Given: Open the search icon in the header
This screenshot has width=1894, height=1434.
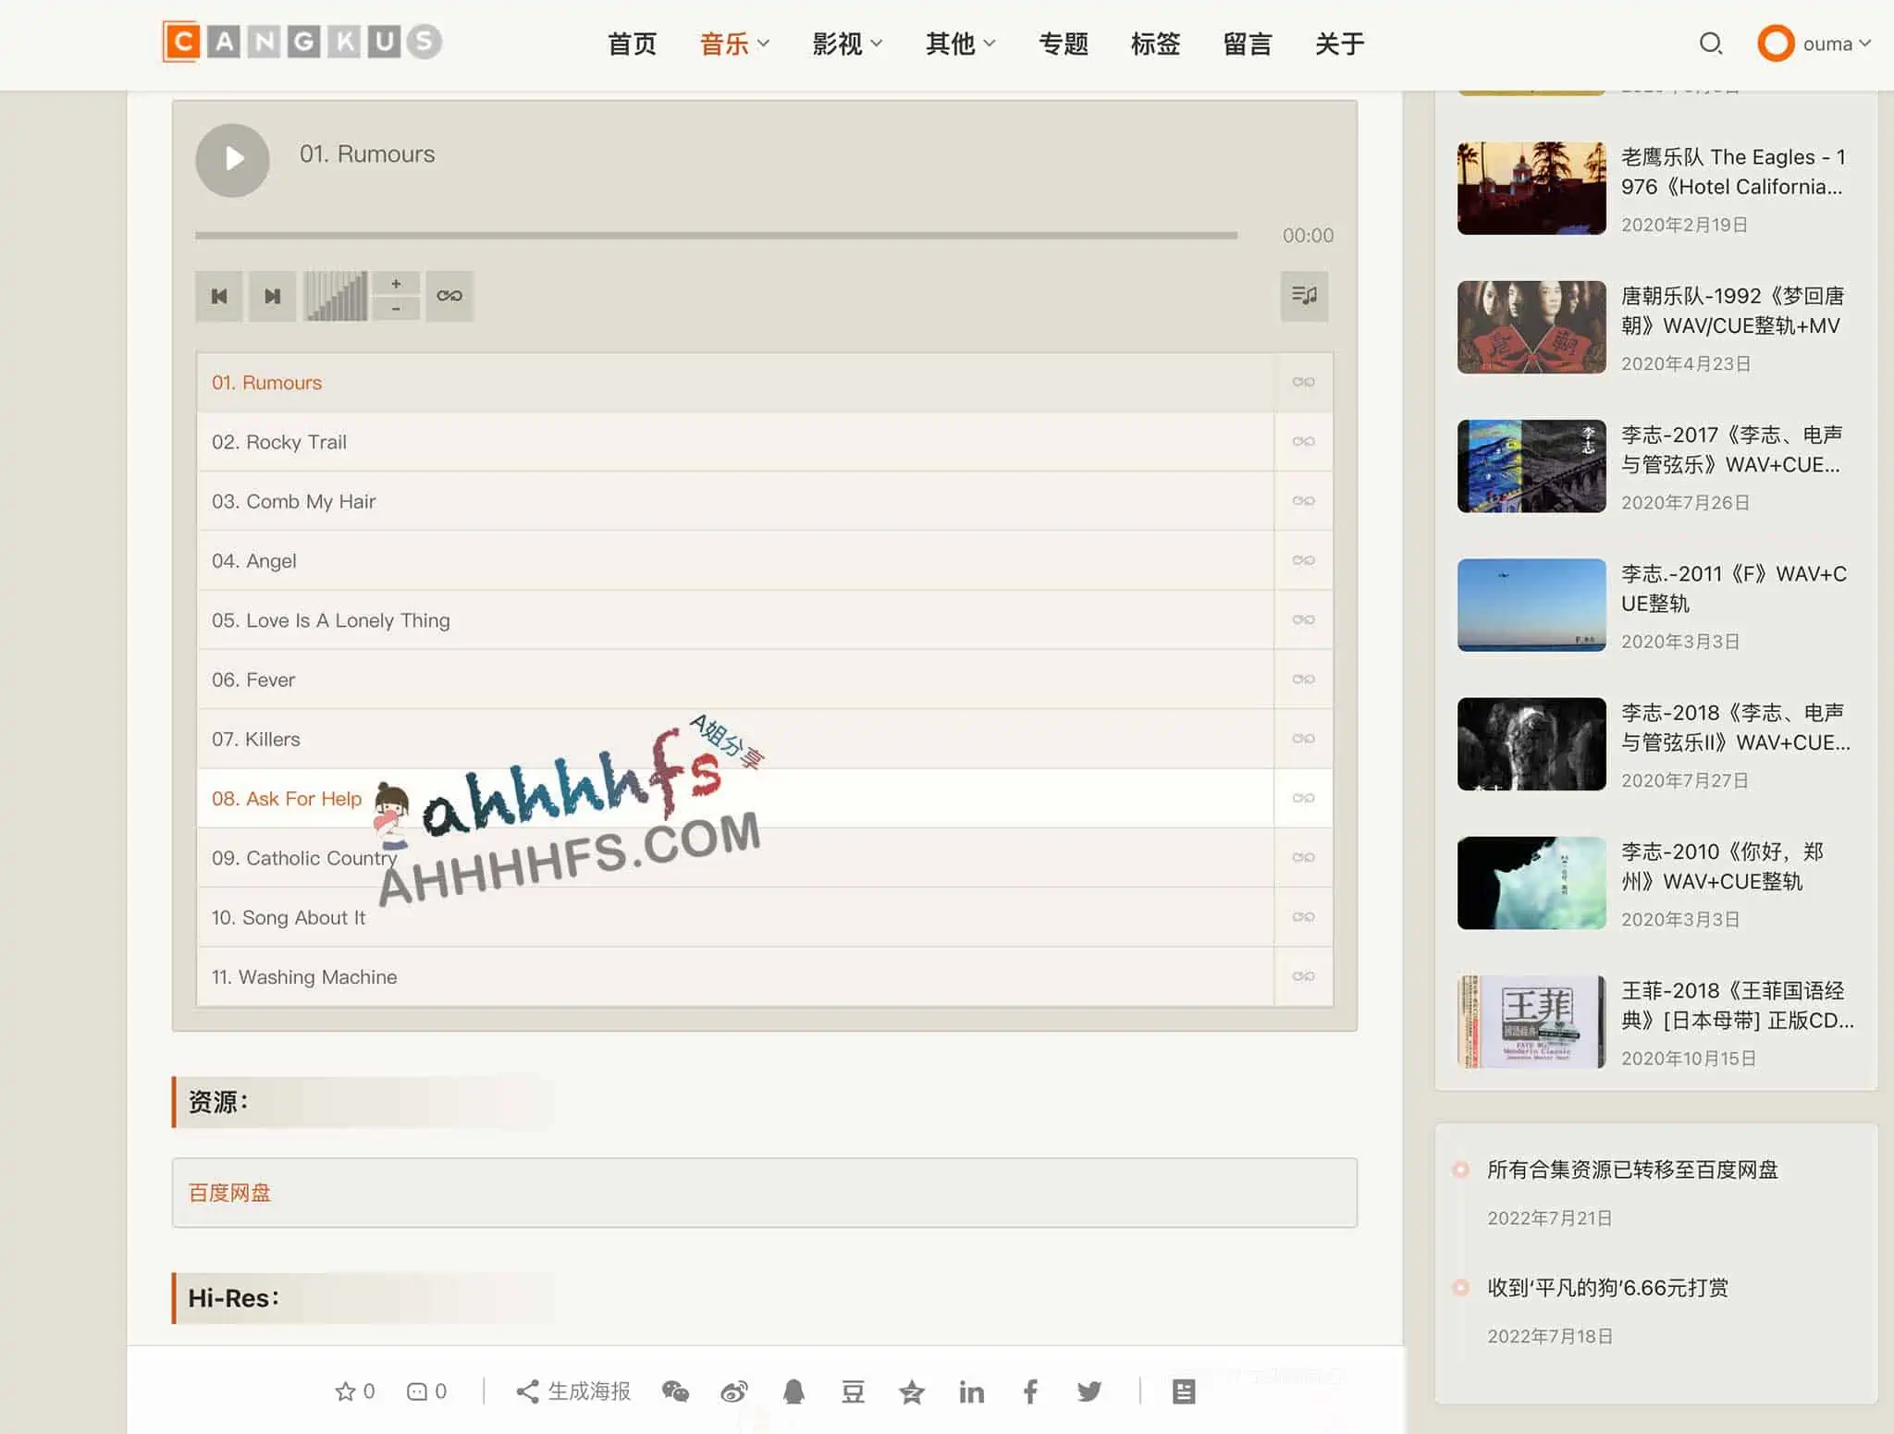Looking at the screenshot, I should coord(1710,43).
